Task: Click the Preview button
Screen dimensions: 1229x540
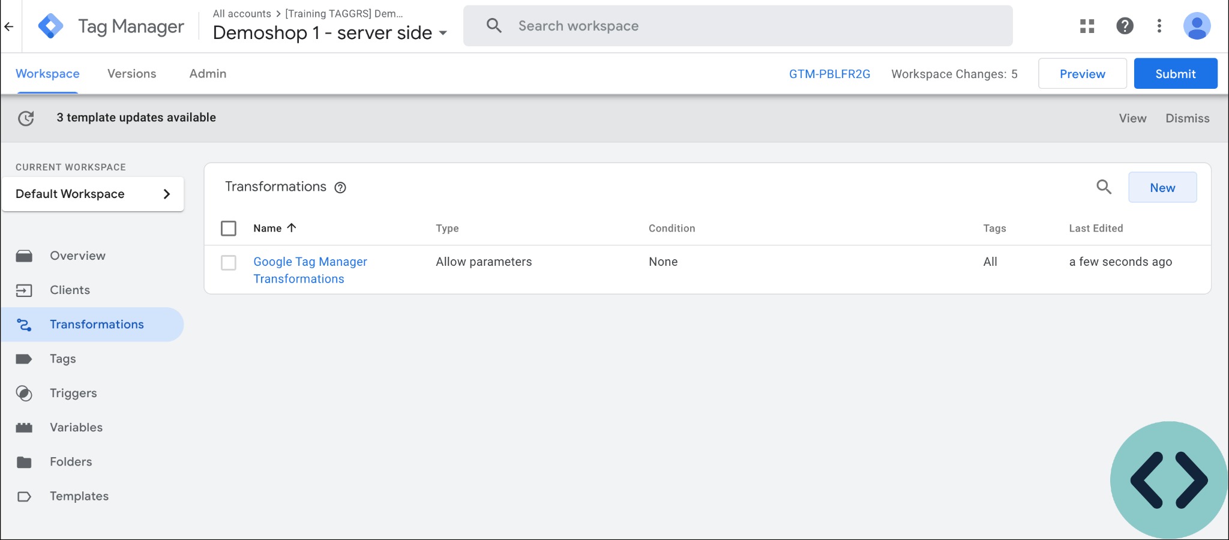Action: (x=1082, y=74)
